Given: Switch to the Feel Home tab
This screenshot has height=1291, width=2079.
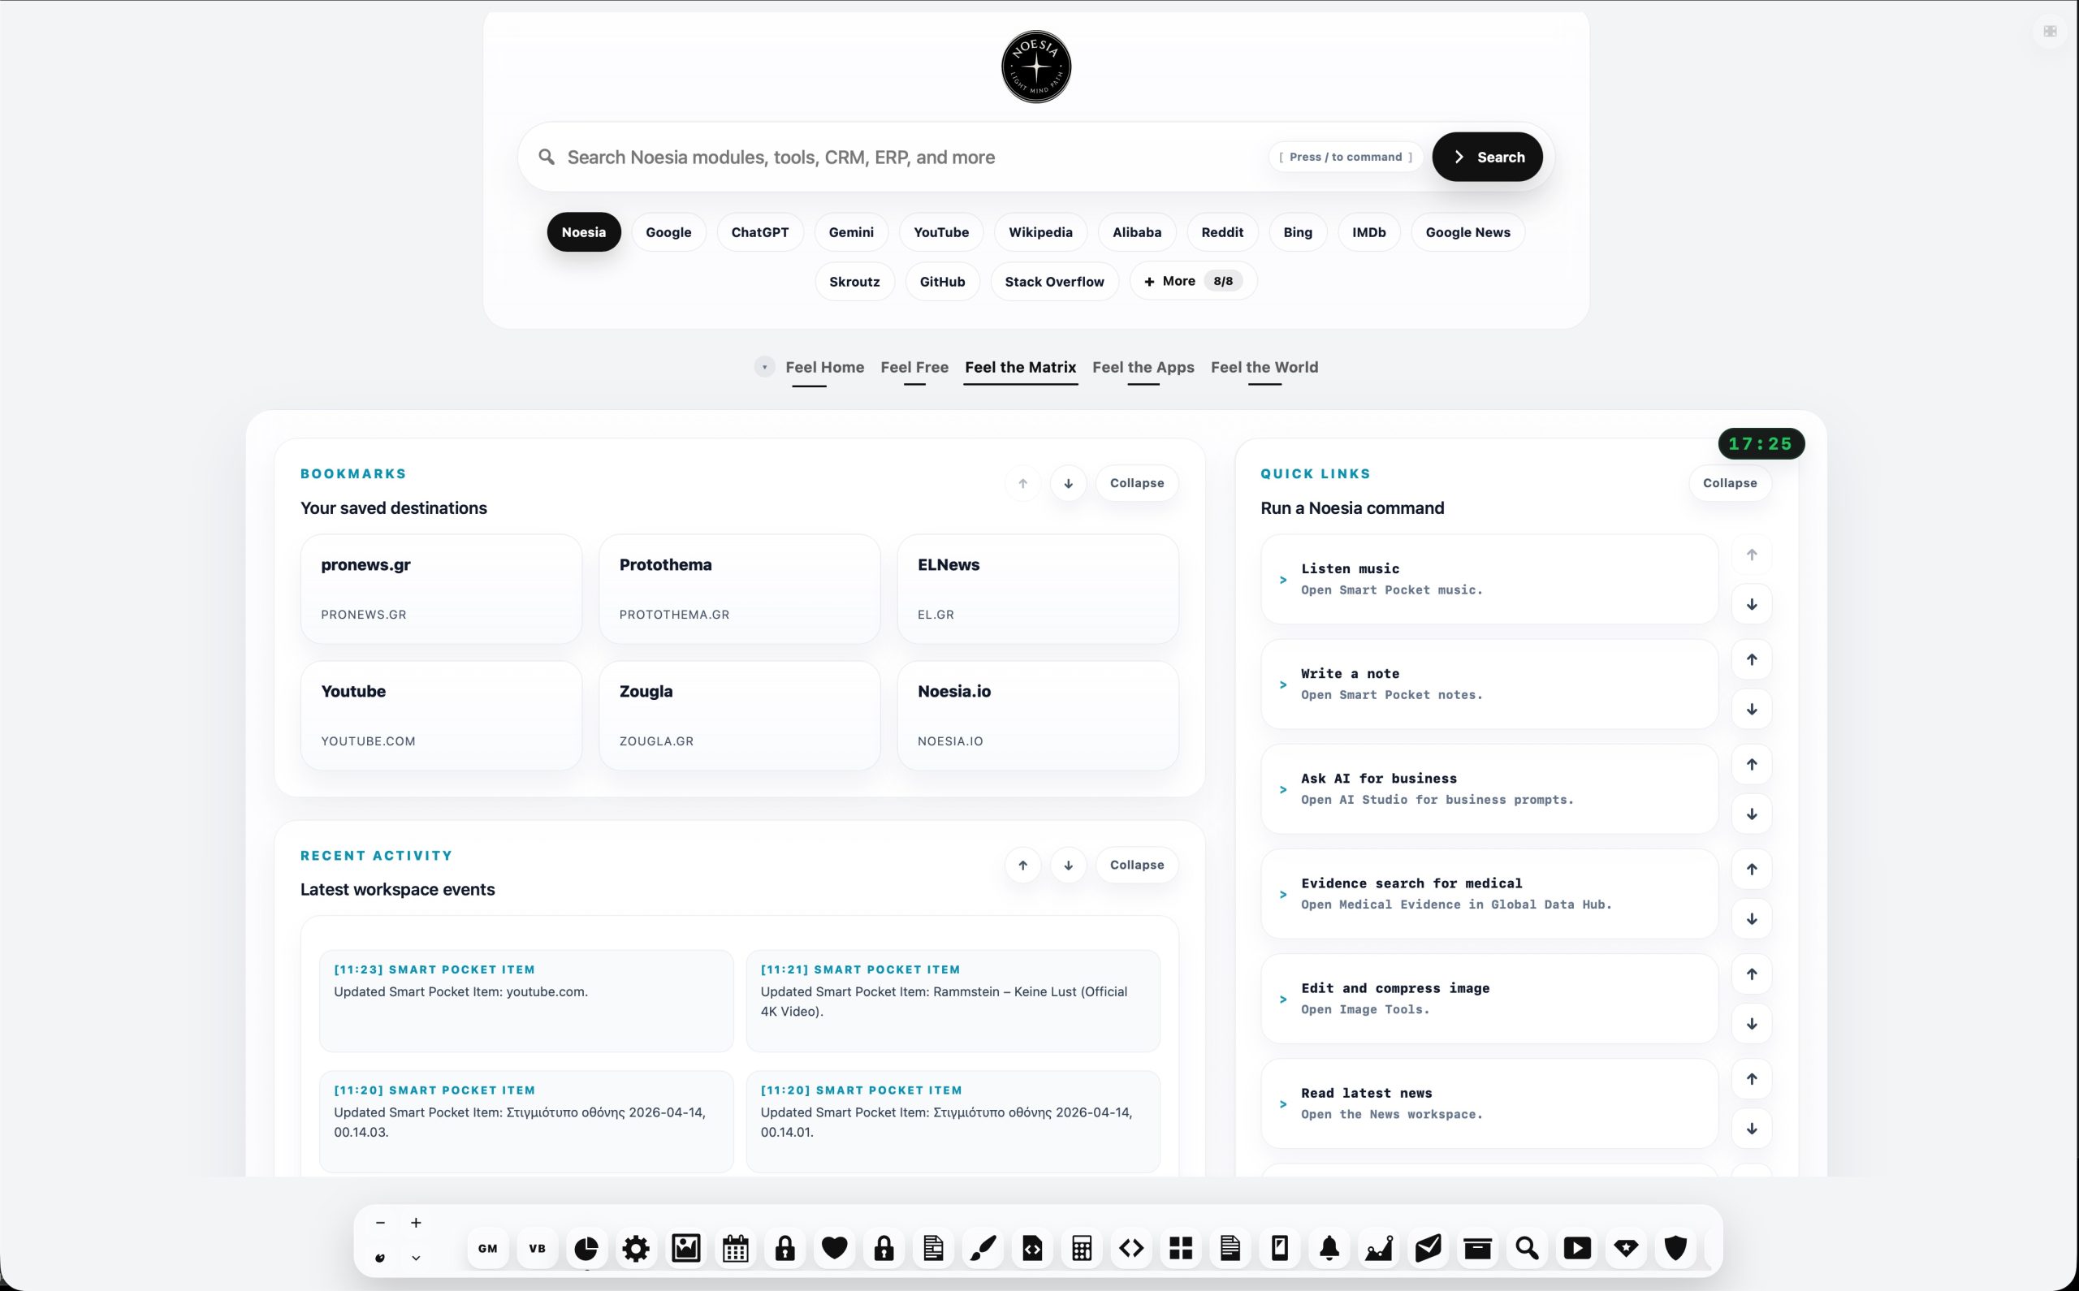Looking at the screenshot, I should pyautogui.click(x=825, y=367).
